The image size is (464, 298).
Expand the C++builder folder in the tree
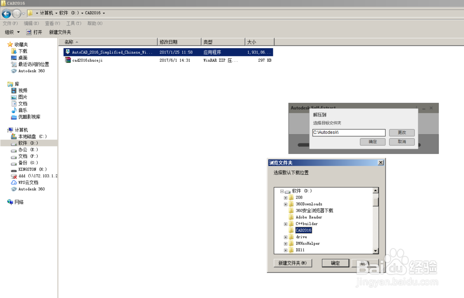(x=285, y=224)
